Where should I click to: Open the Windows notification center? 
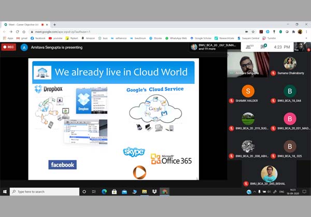[304, 192]
